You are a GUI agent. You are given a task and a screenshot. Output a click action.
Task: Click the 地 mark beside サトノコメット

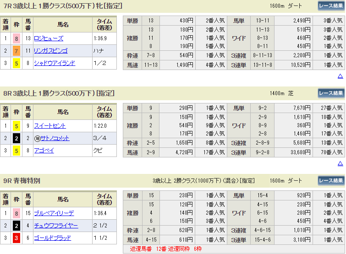[x=37, y=139]
